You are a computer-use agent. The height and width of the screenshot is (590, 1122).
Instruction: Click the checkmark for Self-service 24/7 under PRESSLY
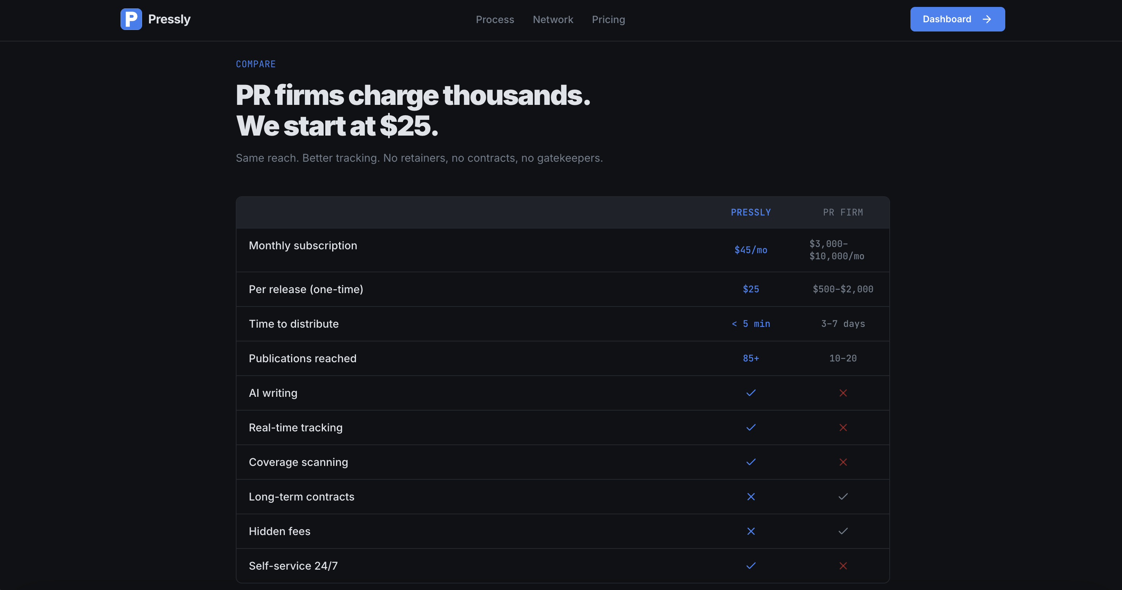(x=750, y=565)
